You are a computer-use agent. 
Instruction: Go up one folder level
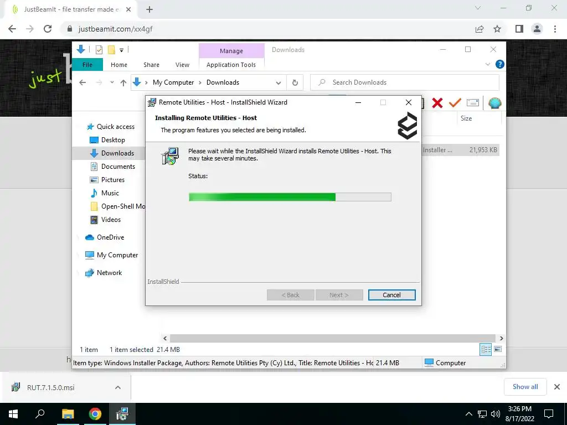tap(123, 83)
